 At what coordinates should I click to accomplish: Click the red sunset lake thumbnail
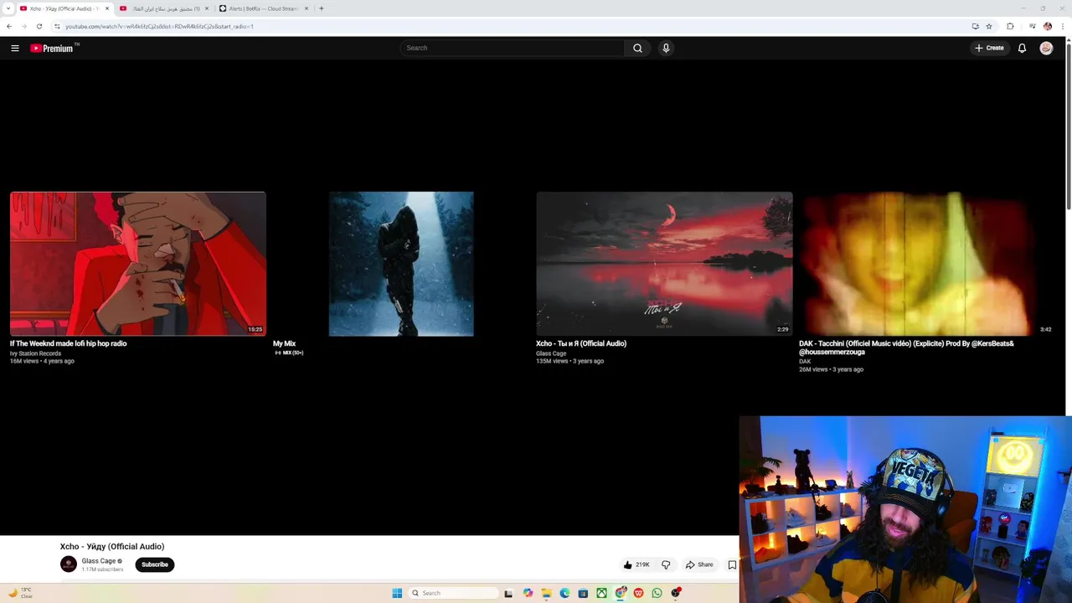(664, 264)
